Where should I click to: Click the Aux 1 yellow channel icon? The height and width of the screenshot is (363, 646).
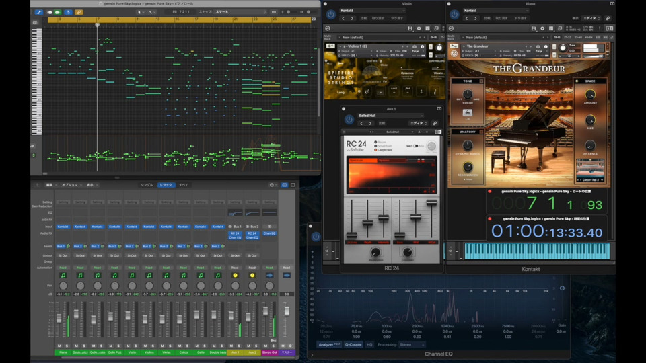[x=235, y=275]
